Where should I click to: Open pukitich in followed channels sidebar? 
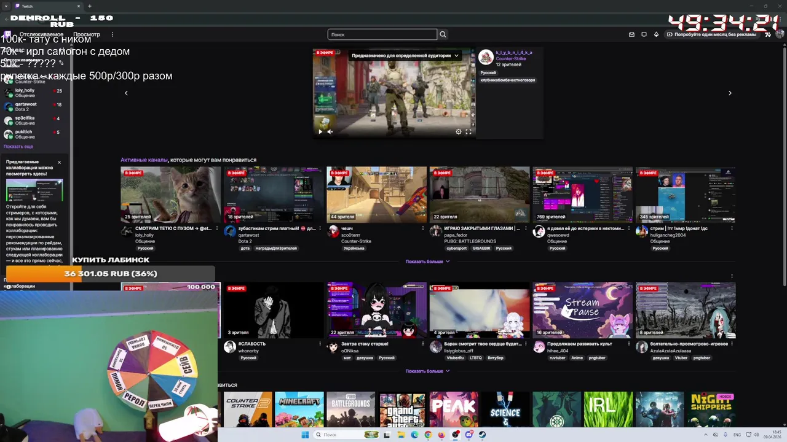pos(34,134)
